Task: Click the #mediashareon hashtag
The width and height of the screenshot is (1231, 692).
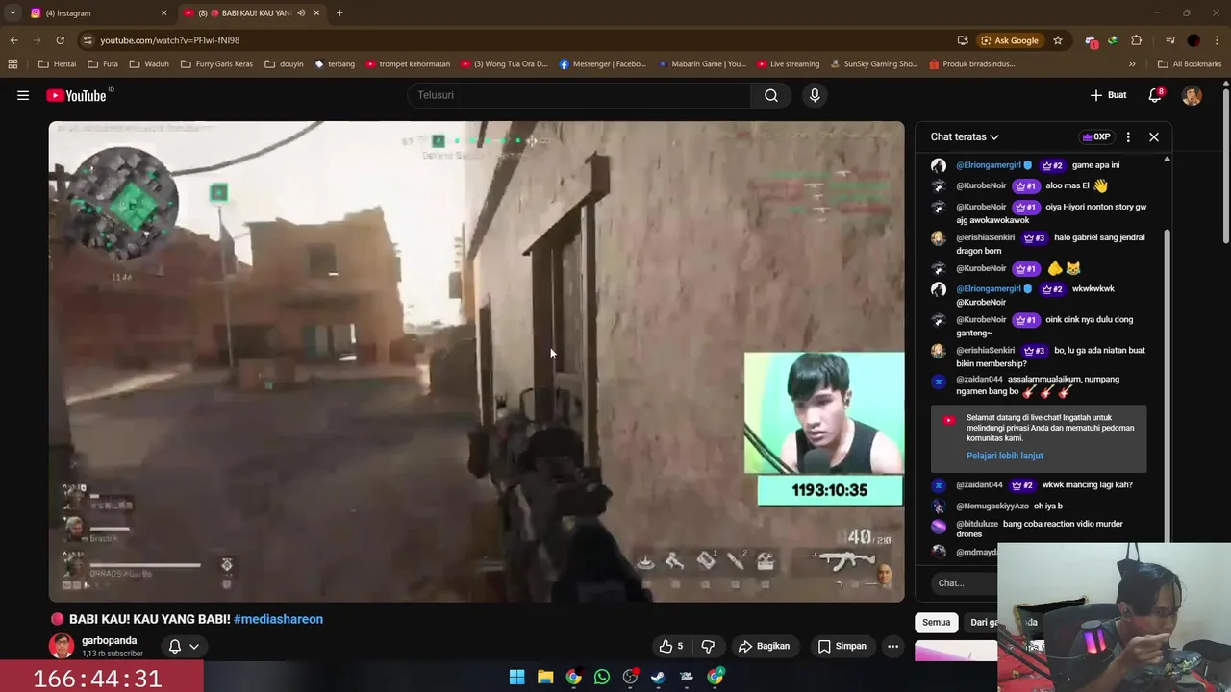Action: pos(278,619)
